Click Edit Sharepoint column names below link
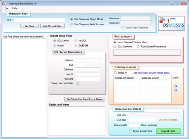The height and width of the screenshot is (139, 189). [x=152, y=73]
